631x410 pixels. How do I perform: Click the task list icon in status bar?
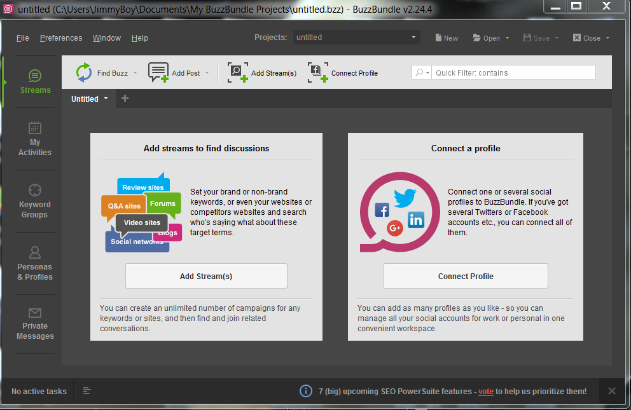tap(87, 391)
